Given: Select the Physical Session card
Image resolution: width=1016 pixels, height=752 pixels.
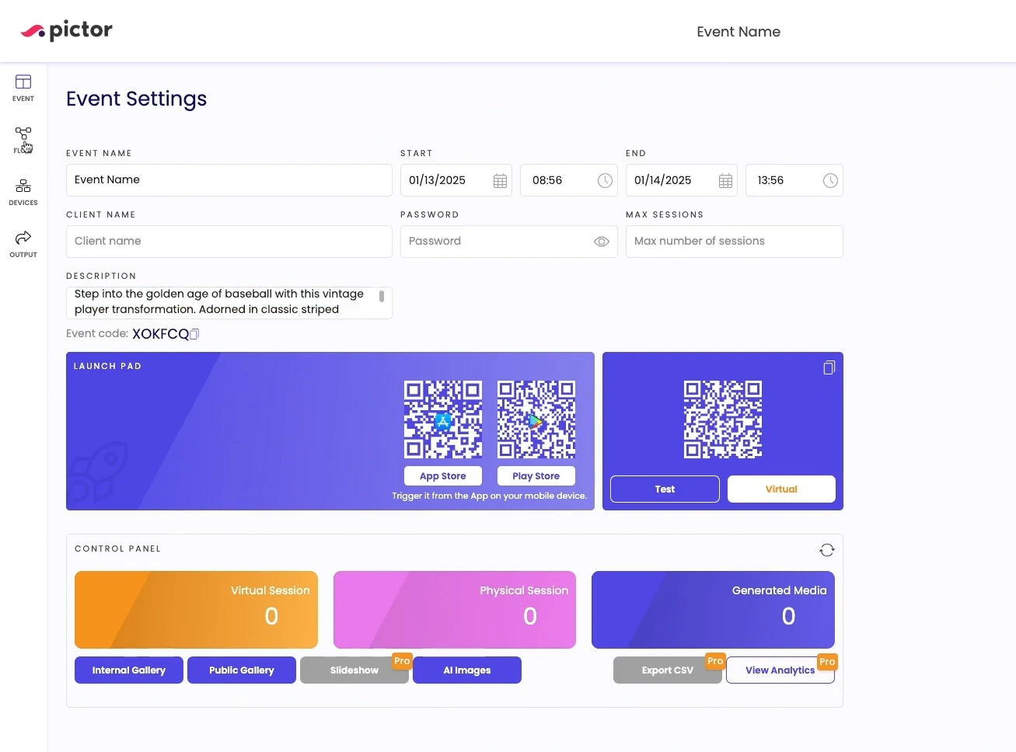Looking at the screenshot, I should point(455,610).
